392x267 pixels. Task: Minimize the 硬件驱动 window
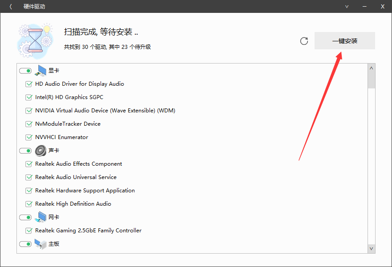tap(364, 7)
